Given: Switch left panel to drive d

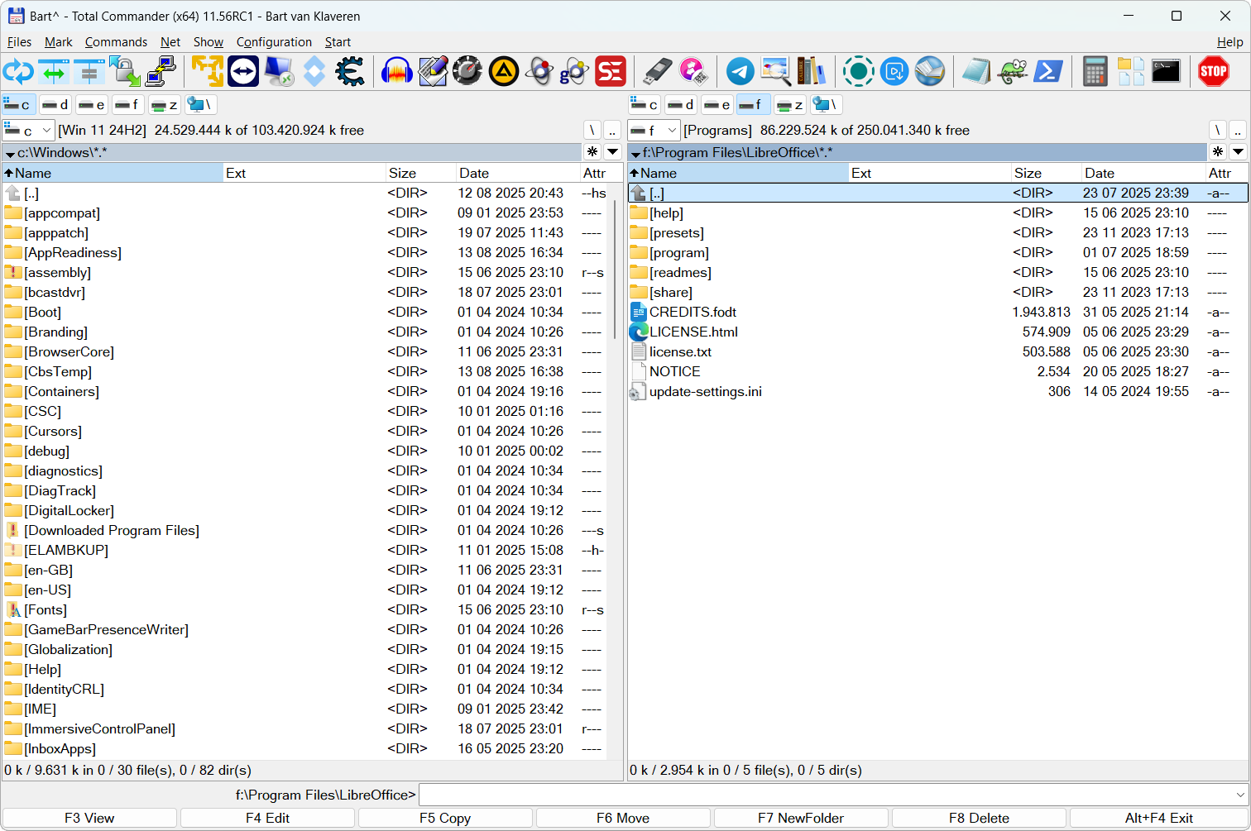Looking at the screenshot, I should (55, 105).
